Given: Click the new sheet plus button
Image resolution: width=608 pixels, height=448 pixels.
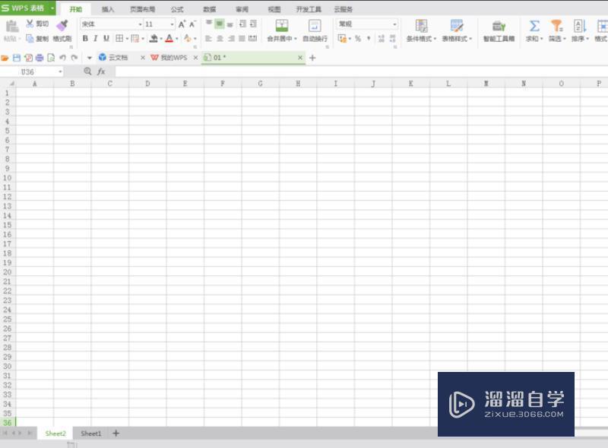Looking at the screenshot, I should tap(116, 433).
